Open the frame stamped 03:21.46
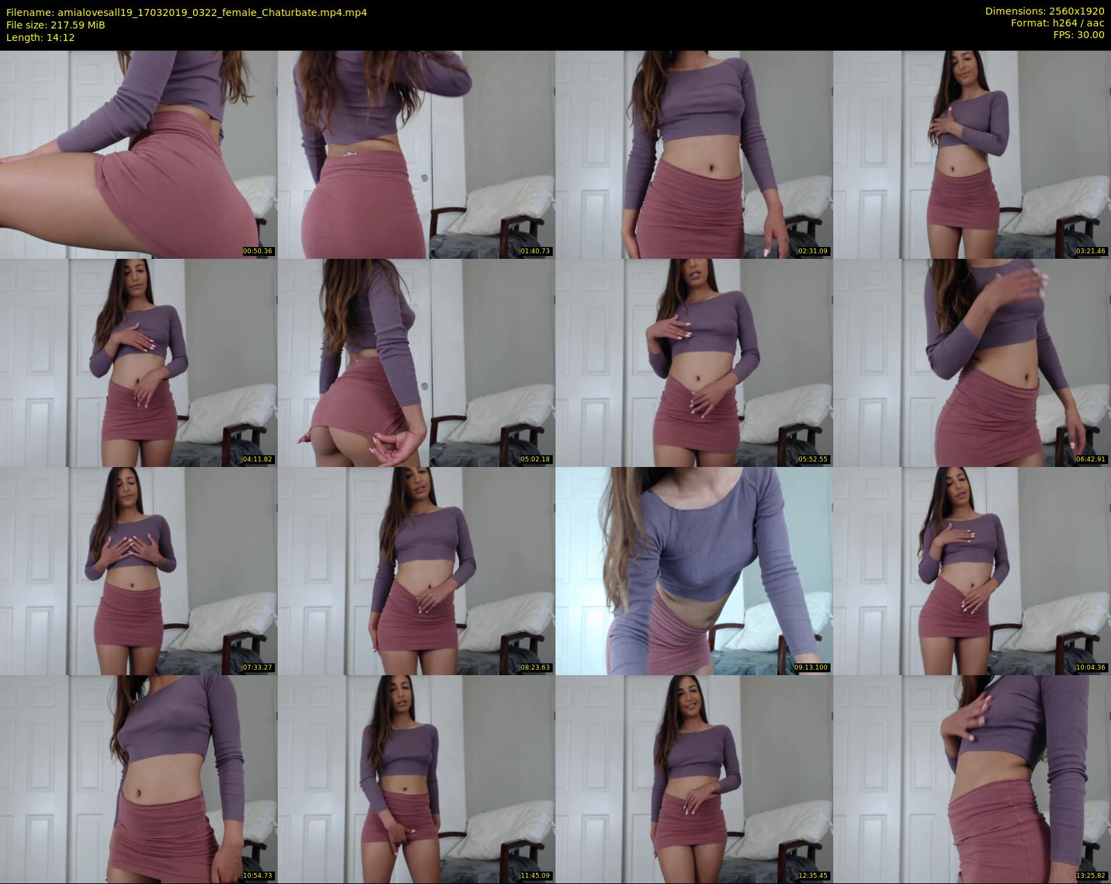Image resolution: width=1111 pixels, height=884 pixels. coord(971,154)
